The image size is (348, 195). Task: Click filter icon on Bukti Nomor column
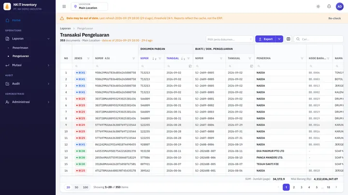(221, 59)
